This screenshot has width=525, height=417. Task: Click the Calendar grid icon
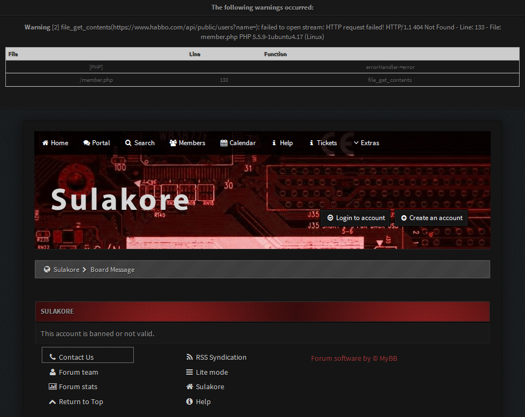tap(224, 143)
